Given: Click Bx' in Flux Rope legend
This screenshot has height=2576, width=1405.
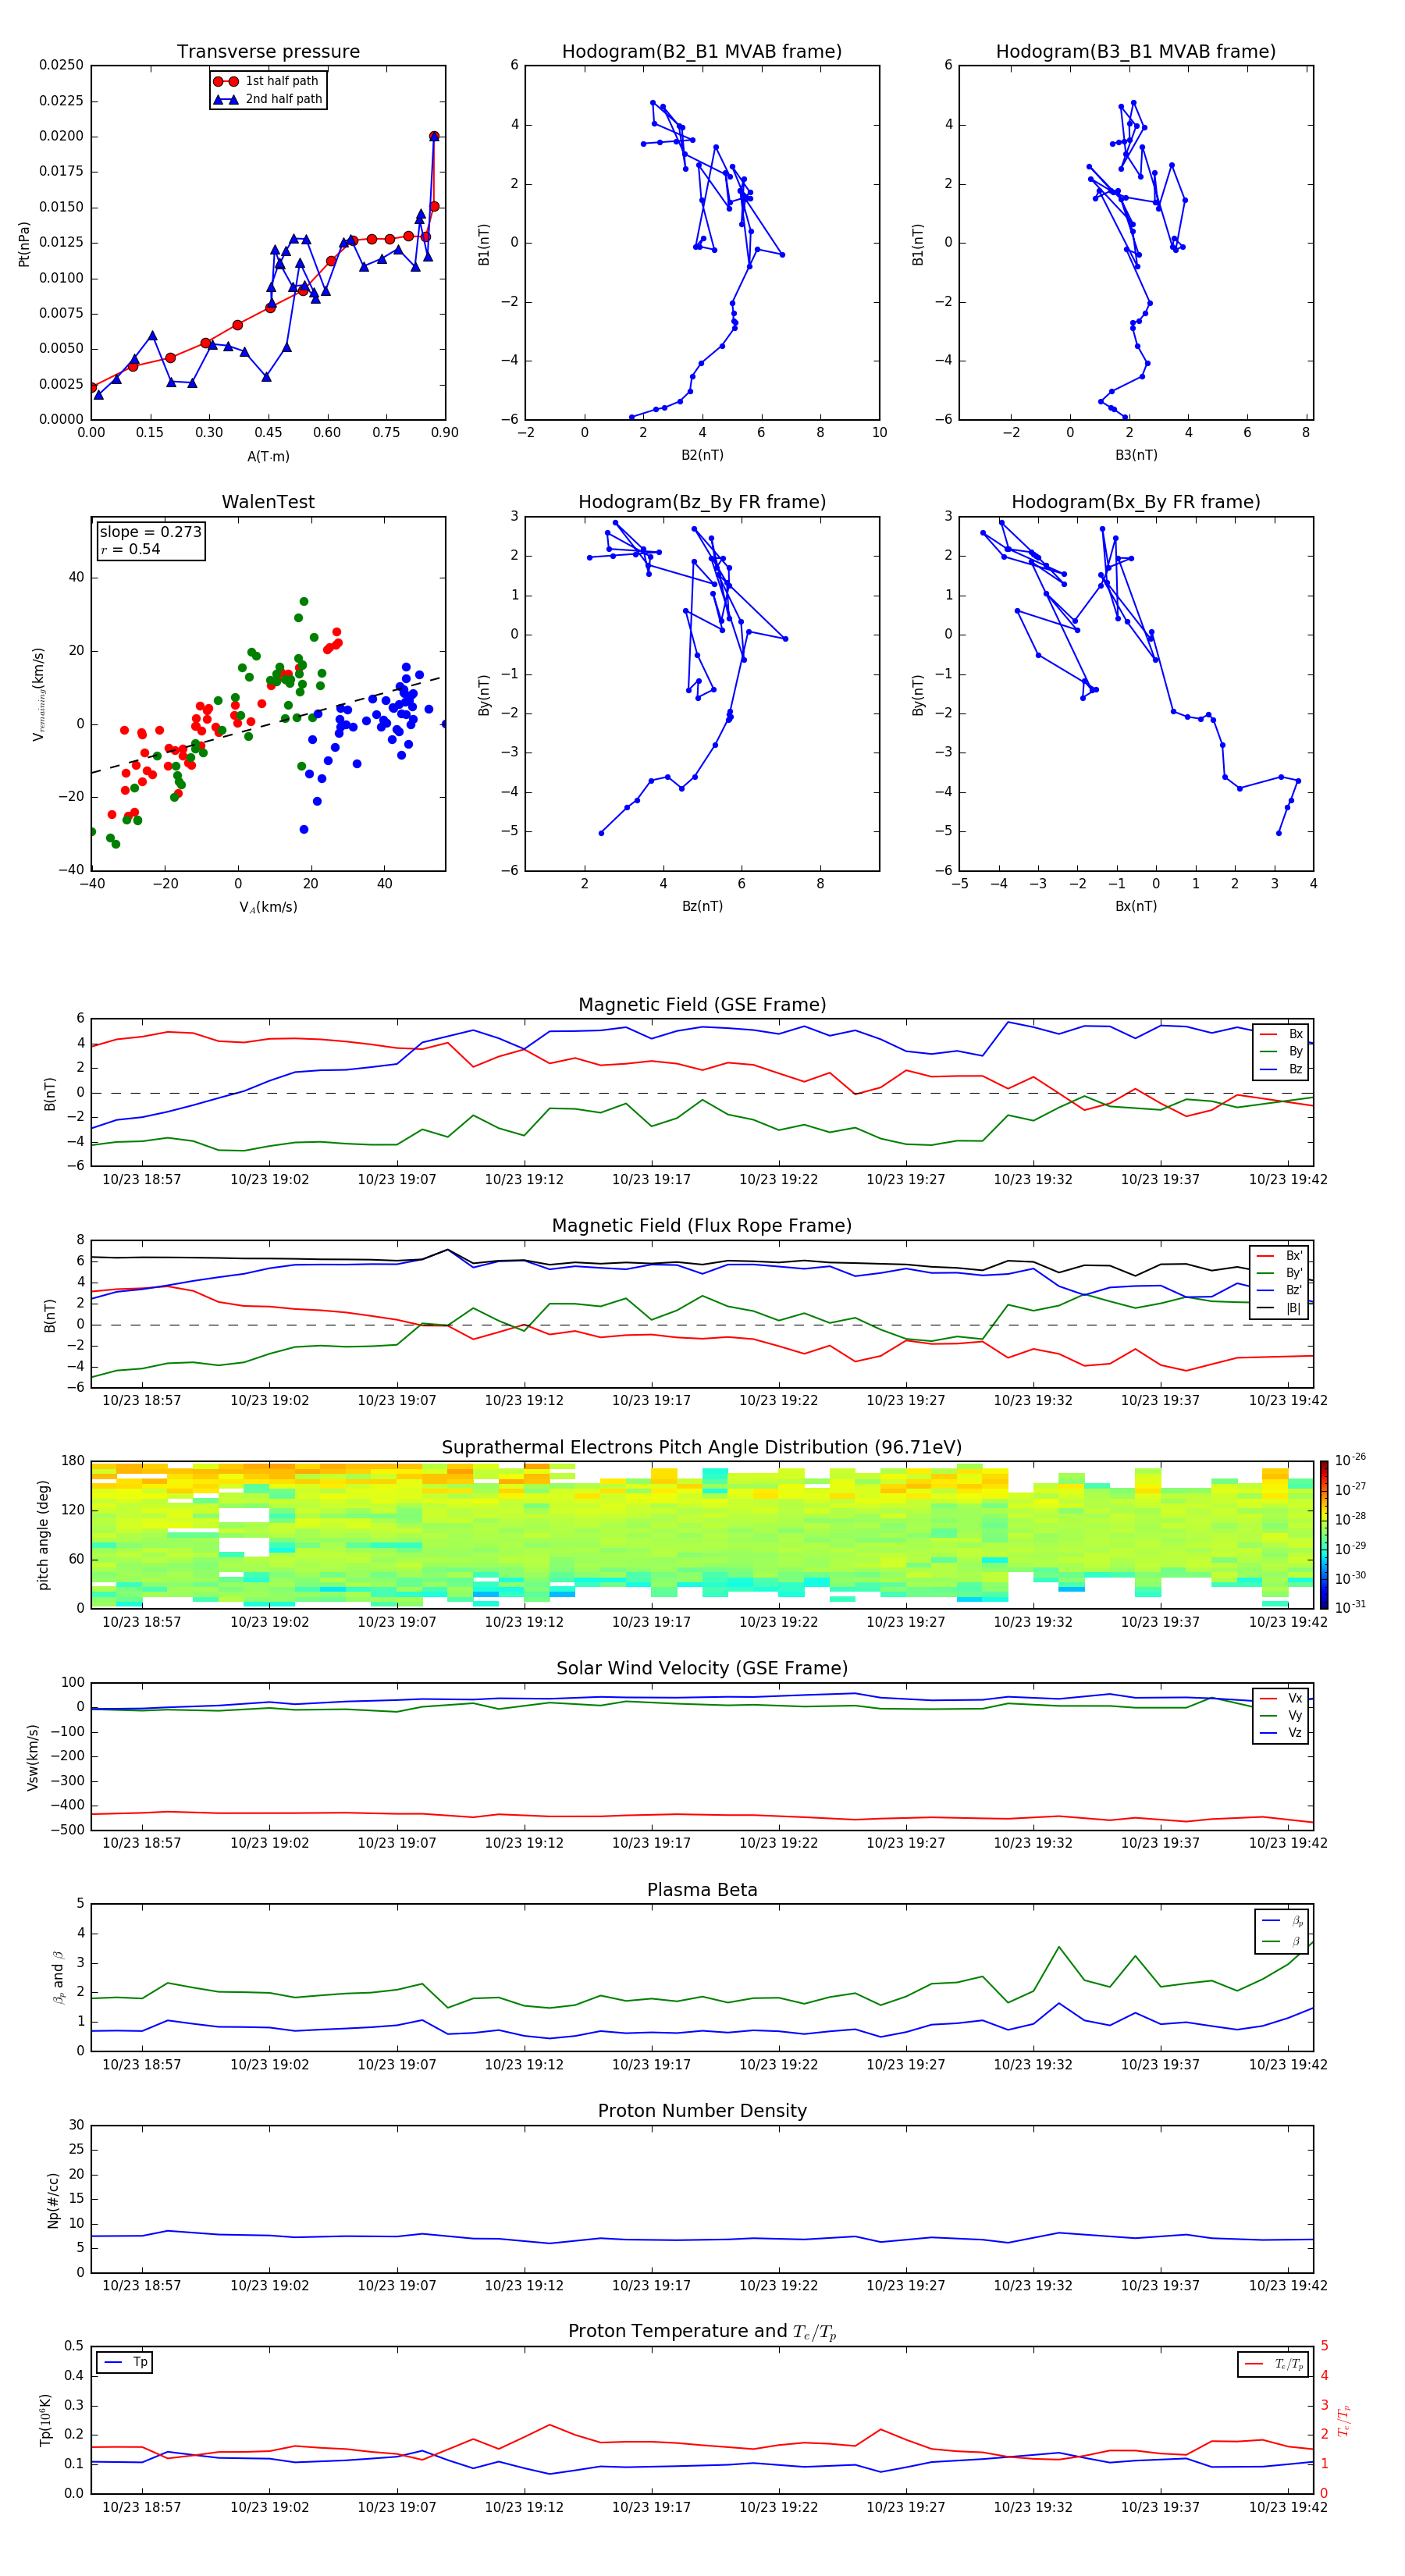Looking at the screenshot, I should [x=1279, y=1256].
